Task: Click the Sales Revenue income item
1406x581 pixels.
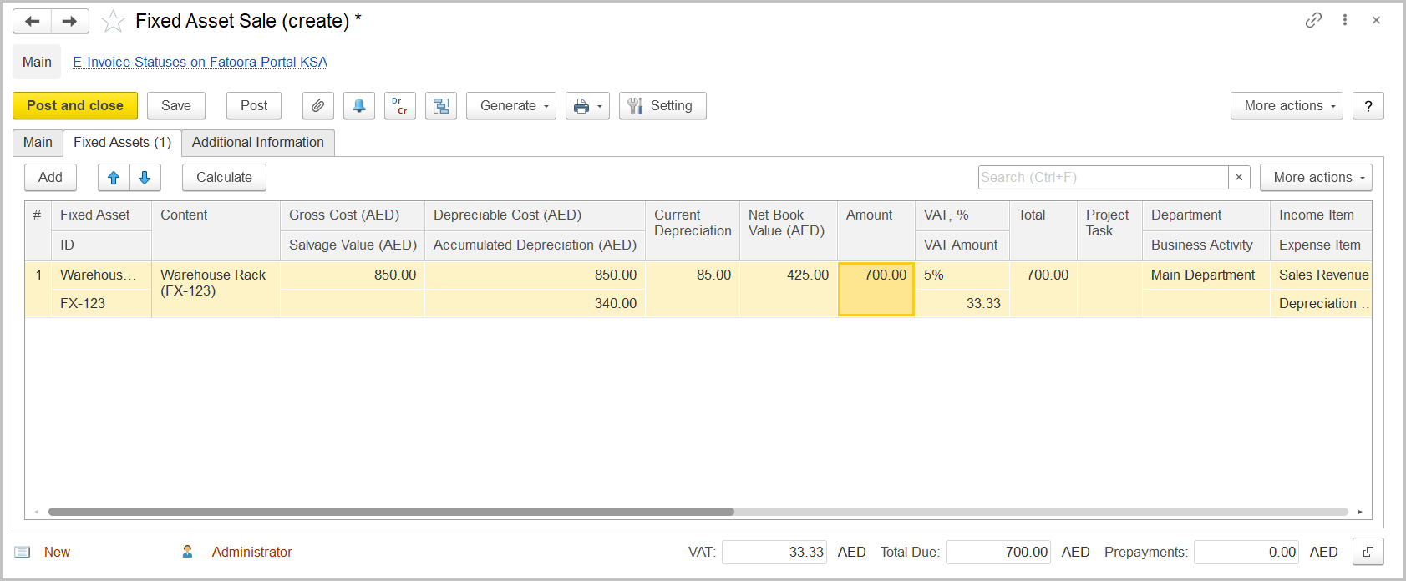Action: point(1322,275)
